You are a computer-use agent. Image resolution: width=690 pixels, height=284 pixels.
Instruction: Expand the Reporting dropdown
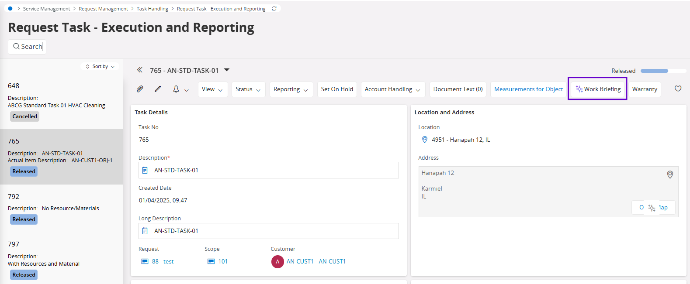tap(291, 89)
